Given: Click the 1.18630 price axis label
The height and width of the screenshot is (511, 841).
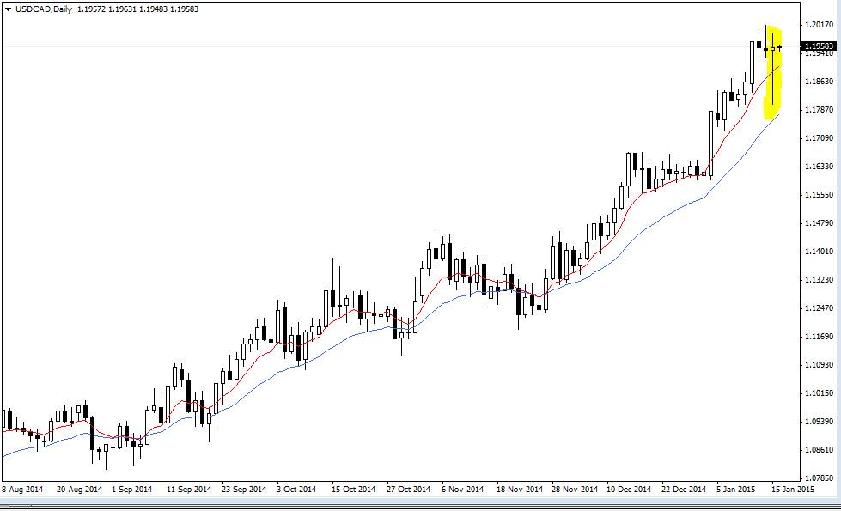Looking at the screenshot, I should click(820, 82).
